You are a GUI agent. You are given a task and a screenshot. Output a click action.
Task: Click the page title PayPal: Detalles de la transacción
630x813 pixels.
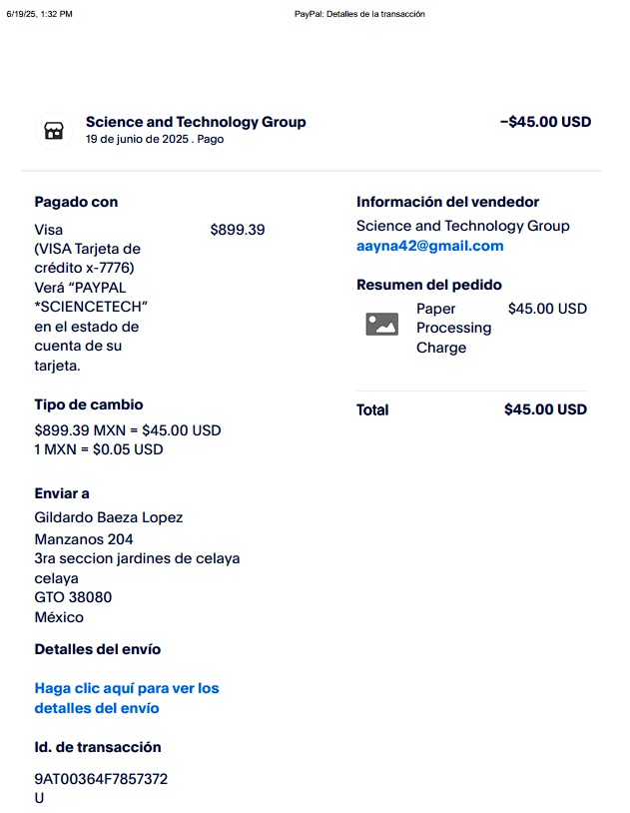tap(359, 14)
